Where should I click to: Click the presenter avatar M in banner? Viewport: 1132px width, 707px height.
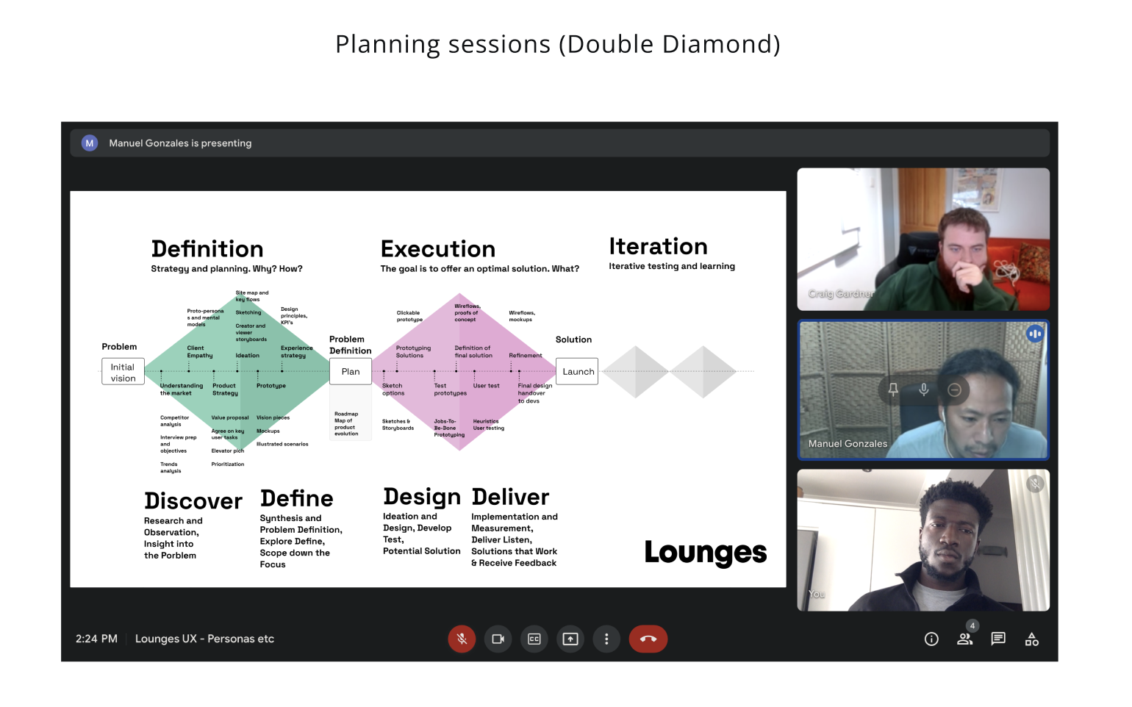point(90,143)
